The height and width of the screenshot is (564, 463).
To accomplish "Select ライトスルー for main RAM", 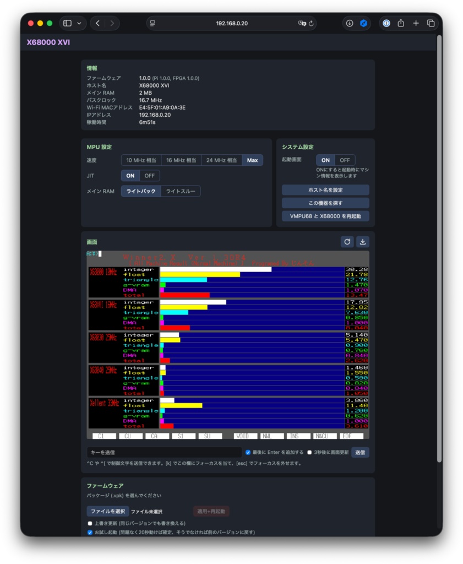I will (181, 191).
